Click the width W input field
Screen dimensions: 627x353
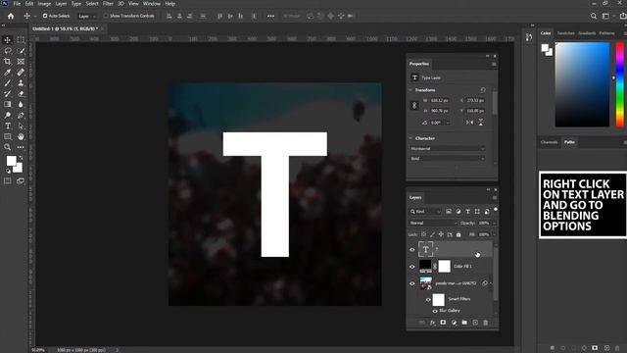pos(440,100)
